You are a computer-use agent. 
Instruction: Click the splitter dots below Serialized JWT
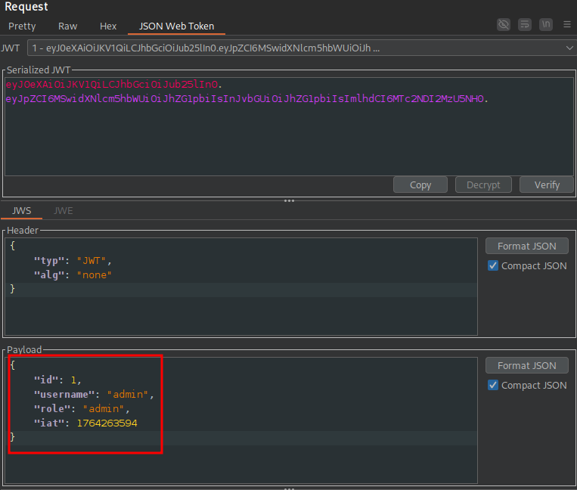click(288, 200)
